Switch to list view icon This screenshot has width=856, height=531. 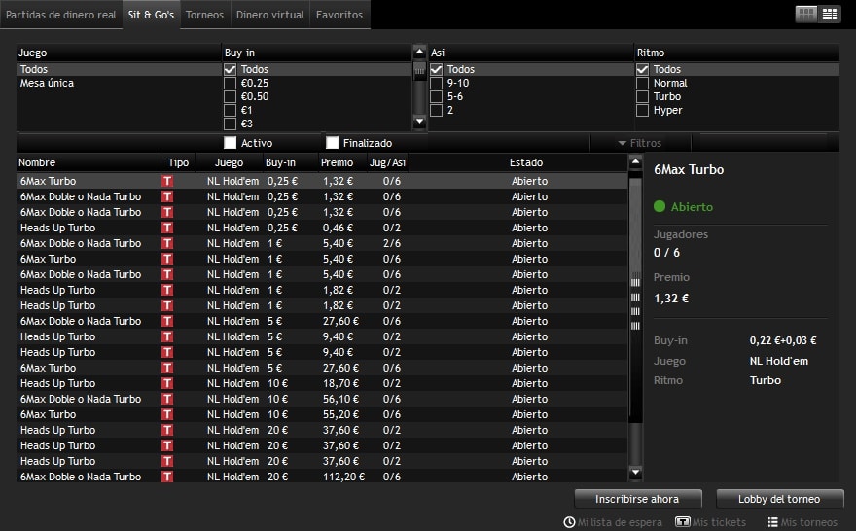click(x=829, y=15)
